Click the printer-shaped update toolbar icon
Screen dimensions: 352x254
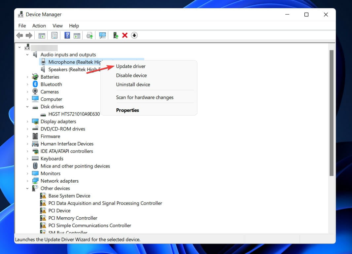point(89,35)
